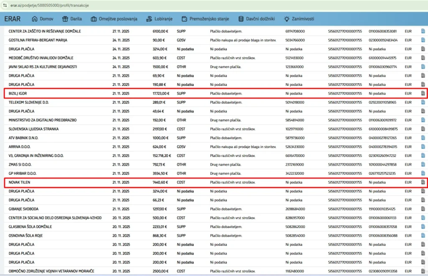
Task: Open document icon in GIBANJE SVOBODA row
Action: tap(423, 209)
